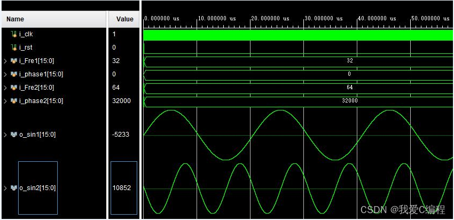Expand the i_phase2[15:0] bus
The height and width of the screenshot is (220, 454).
[x=6, y=101]
